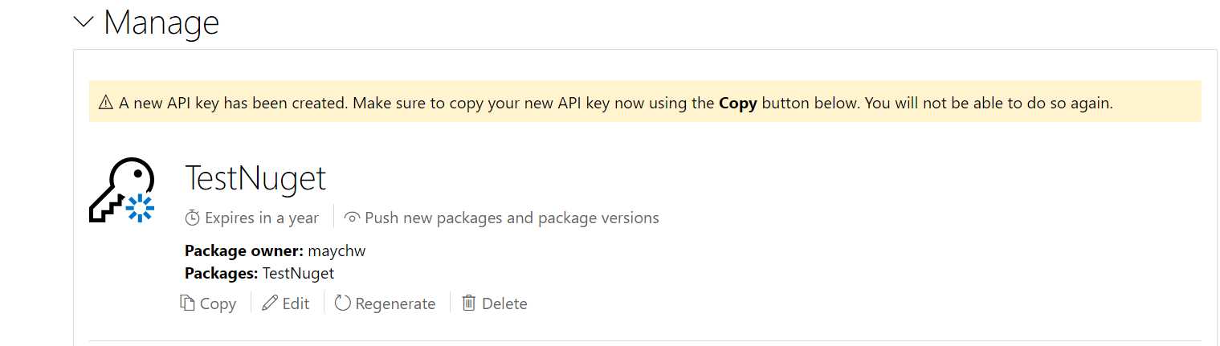Screen dimensions: 1220x346
Task: Click the Manage section heading
Action: click(x=161, y=22)
